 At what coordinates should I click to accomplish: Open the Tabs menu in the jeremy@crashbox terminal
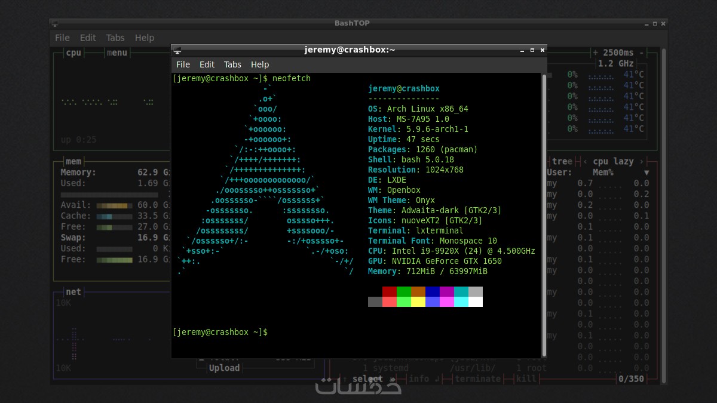point(232,64)
